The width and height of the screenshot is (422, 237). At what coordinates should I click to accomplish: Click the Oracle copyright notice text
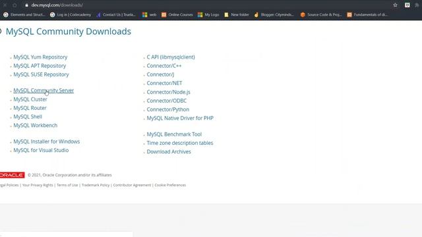(70, 175)
